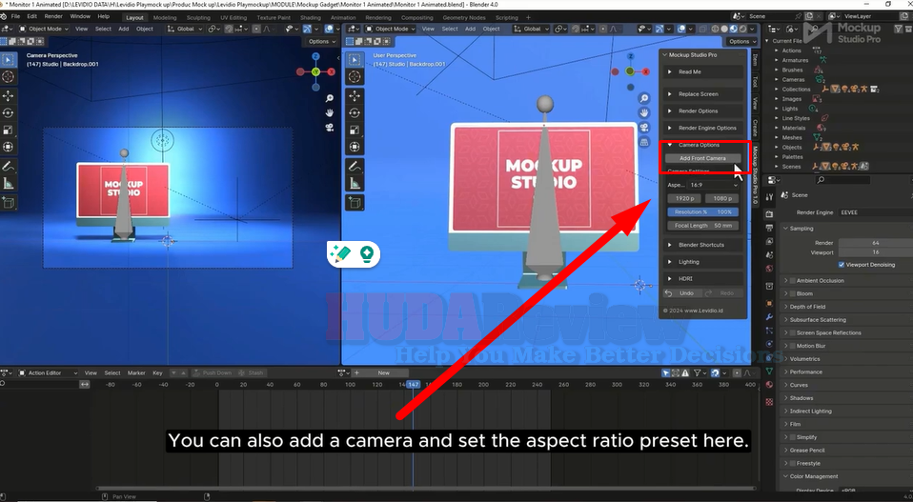The image size is (913, 502).
Task: Toggle Viewport Denoising checkbox
Action: (x=842, y=265)
